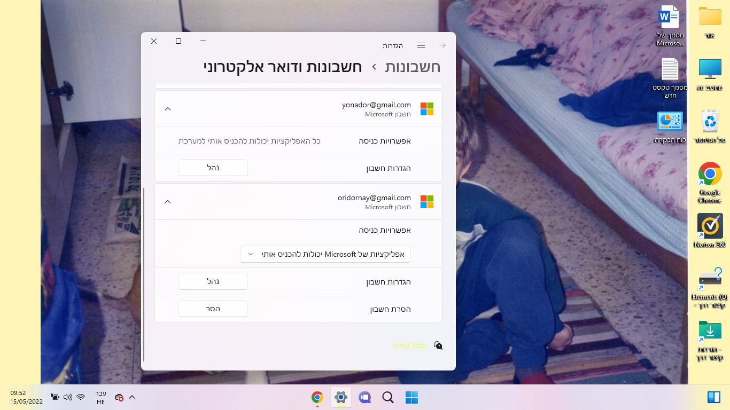Click the הגדרות title text in the window
Screen dimensions: 730x410
(393, 46)
